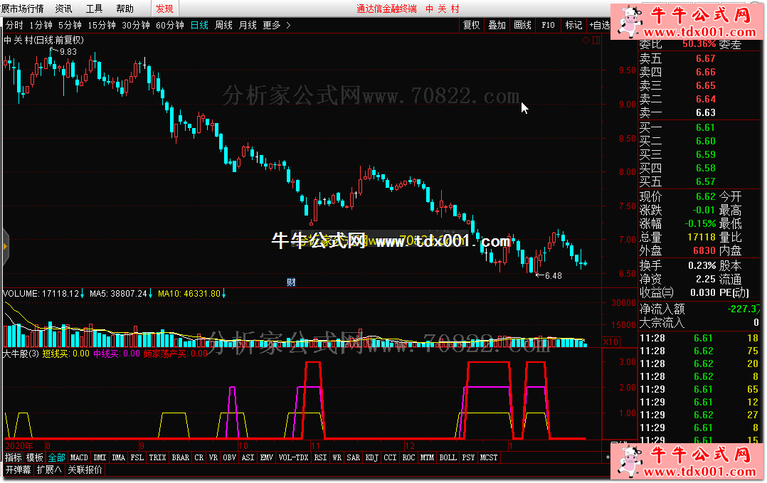
Task: Switch to the TRIX indicator
Action: pyautogui.click(x=157, y=457)
